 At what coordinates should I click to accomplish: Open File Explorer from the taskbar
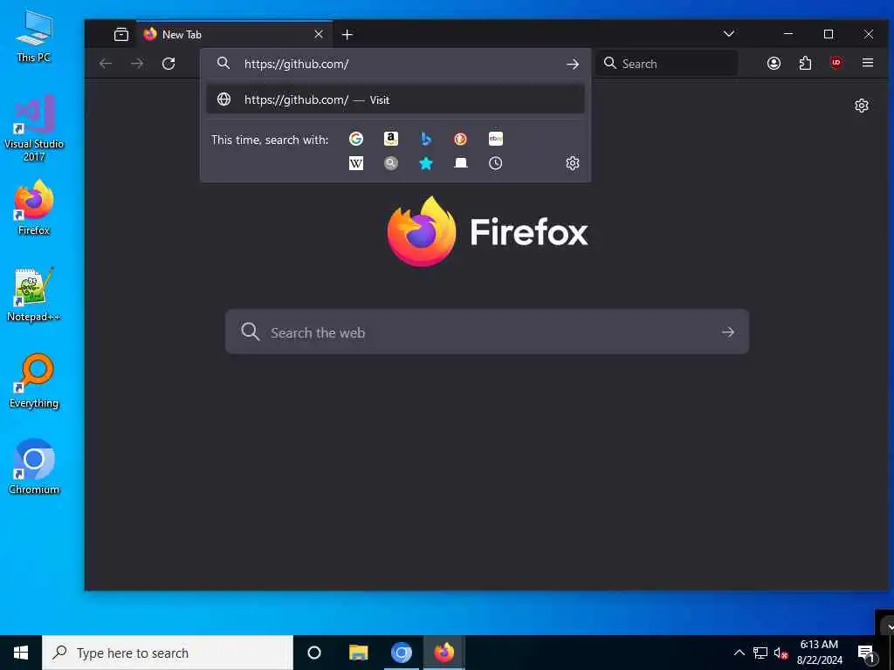[x=358, y=653]
